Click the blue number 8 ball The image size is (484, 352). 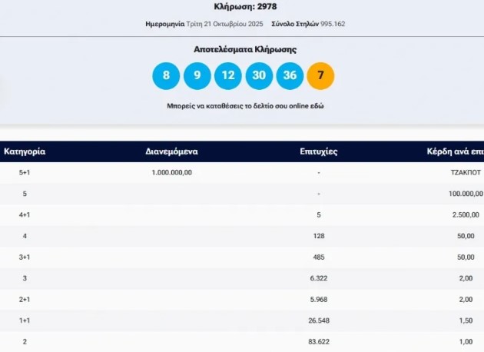(x=166, y=75)
